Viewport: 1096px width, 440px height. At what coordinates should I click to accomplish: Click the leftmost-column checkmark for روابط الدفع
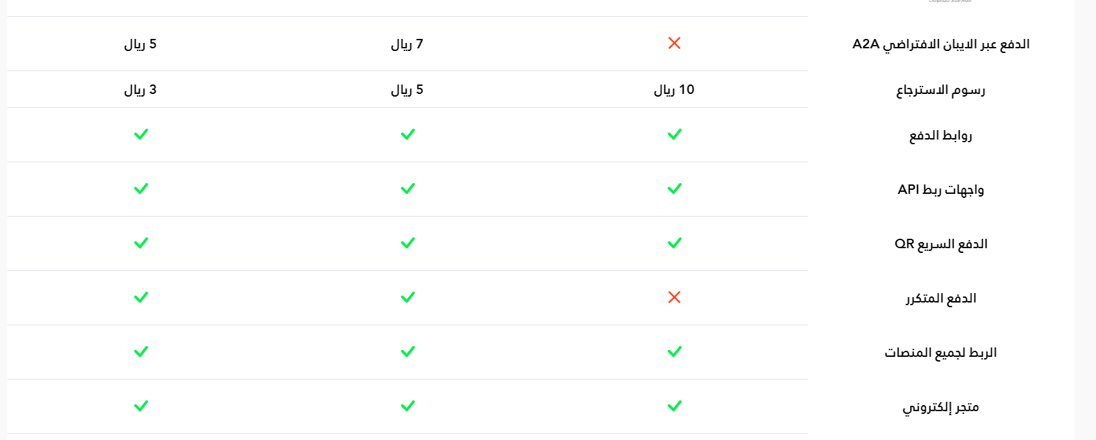[141, 134]
